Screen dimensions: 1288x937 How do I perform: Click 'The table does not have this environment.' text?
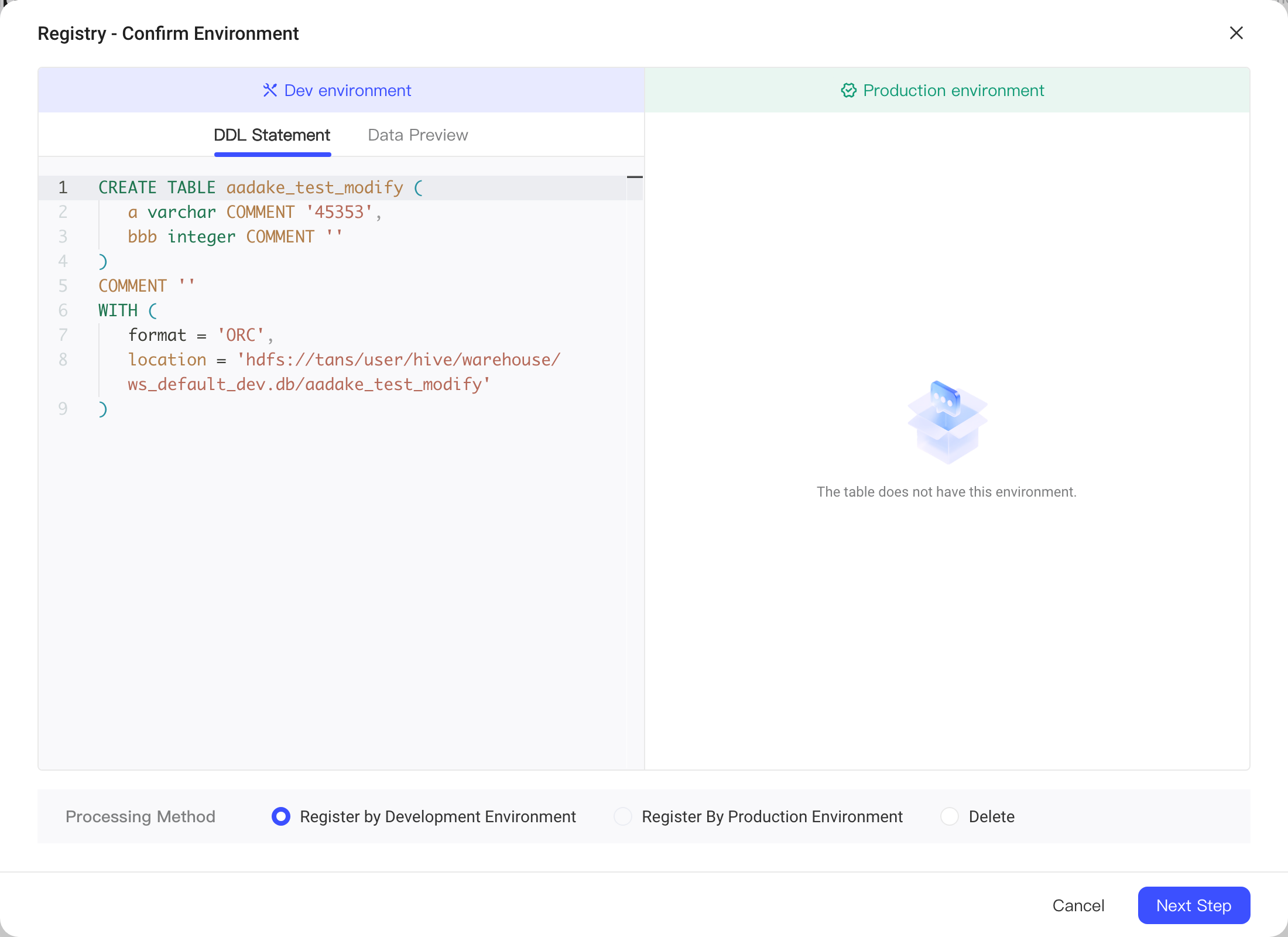pos(947,492)
